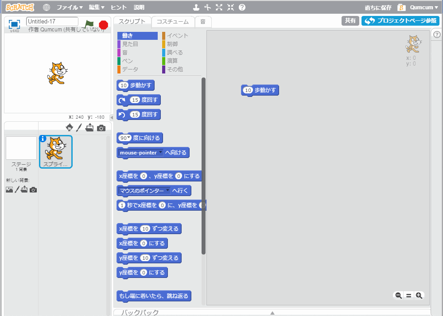Open the Qumcum account dropdown
443x316 pixels.
pos(424,8)
